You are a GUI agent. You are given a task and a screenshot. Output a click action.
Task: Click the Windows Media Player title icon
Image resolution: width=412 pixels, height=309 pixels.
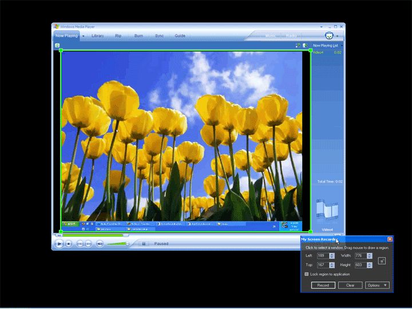56,26
